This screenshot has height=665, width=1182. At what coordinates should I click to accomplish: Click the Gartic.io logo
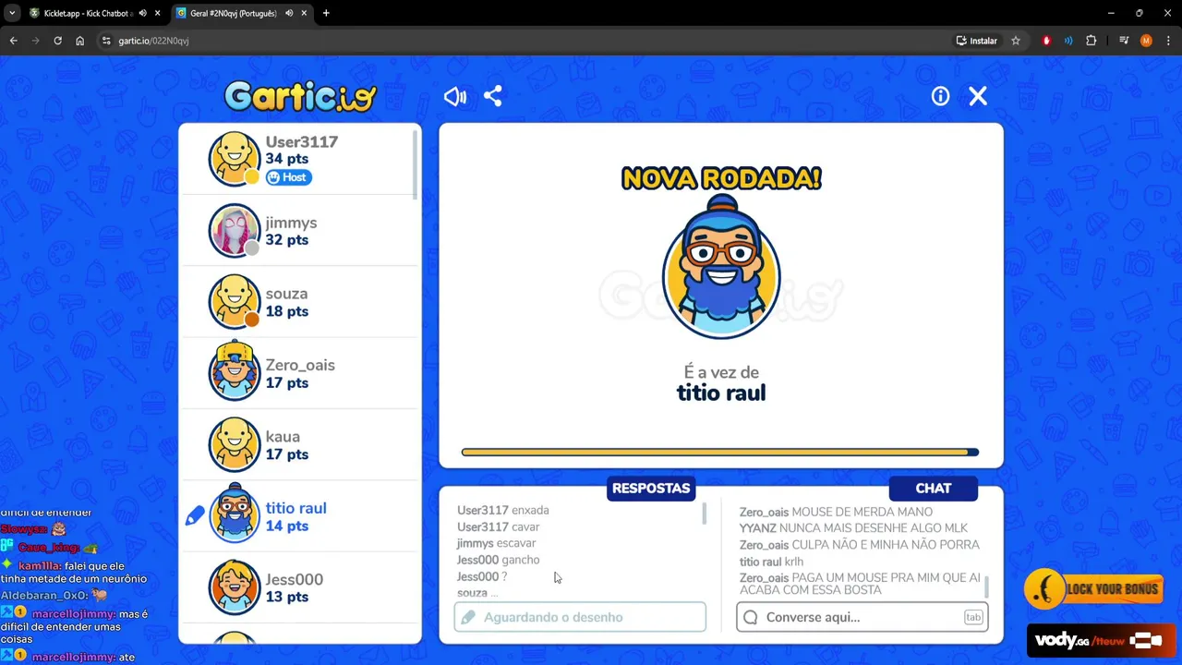(x=300, y=96)
